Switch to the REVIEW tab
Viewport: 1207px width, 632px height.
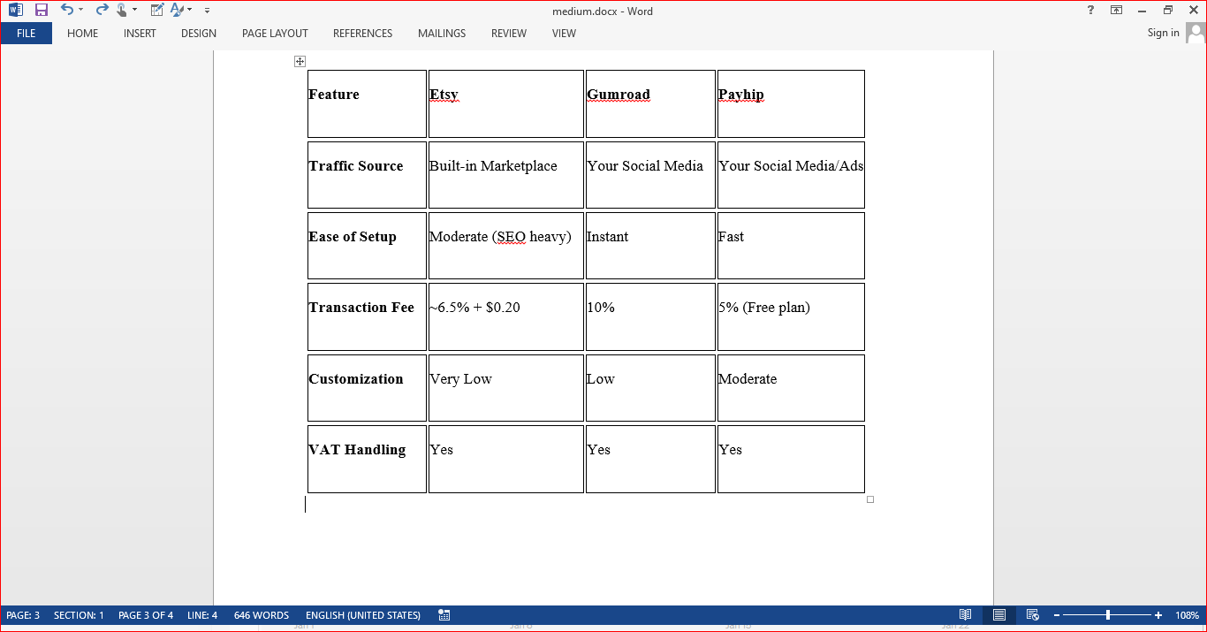click(509, 34)
